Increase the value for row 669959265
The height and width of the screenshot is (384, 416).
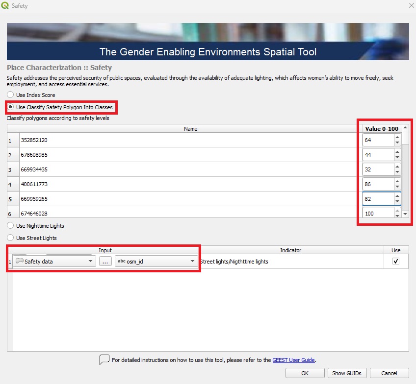pos(397,196)
